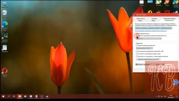Click the OK button in Steam properties
Screen dimensions: 179x101
coord(156,70)
